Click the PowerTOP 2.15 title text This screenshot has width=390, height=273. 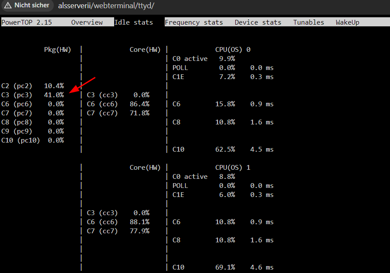pos(27,22)
